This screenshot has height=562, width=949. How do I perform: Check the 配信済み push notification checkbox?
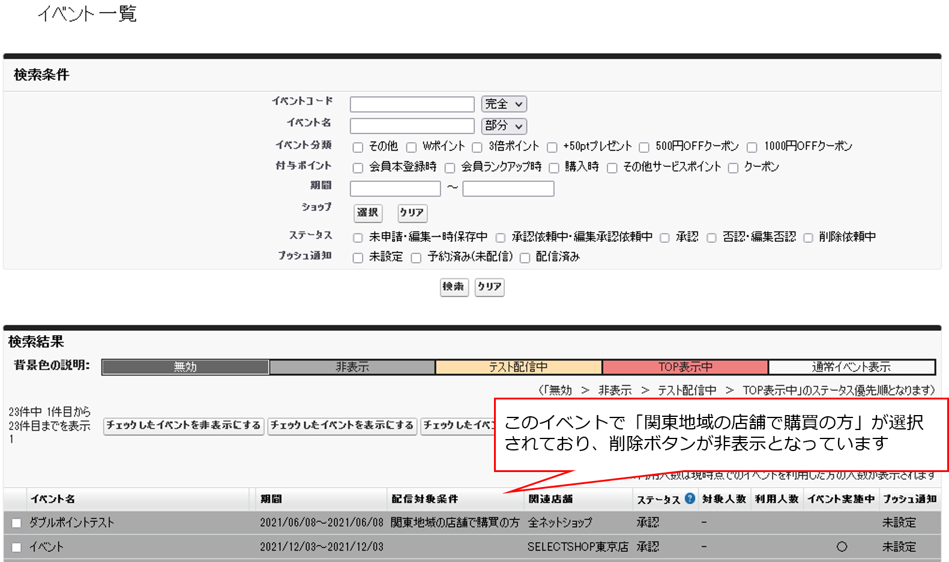click(525, 258)
